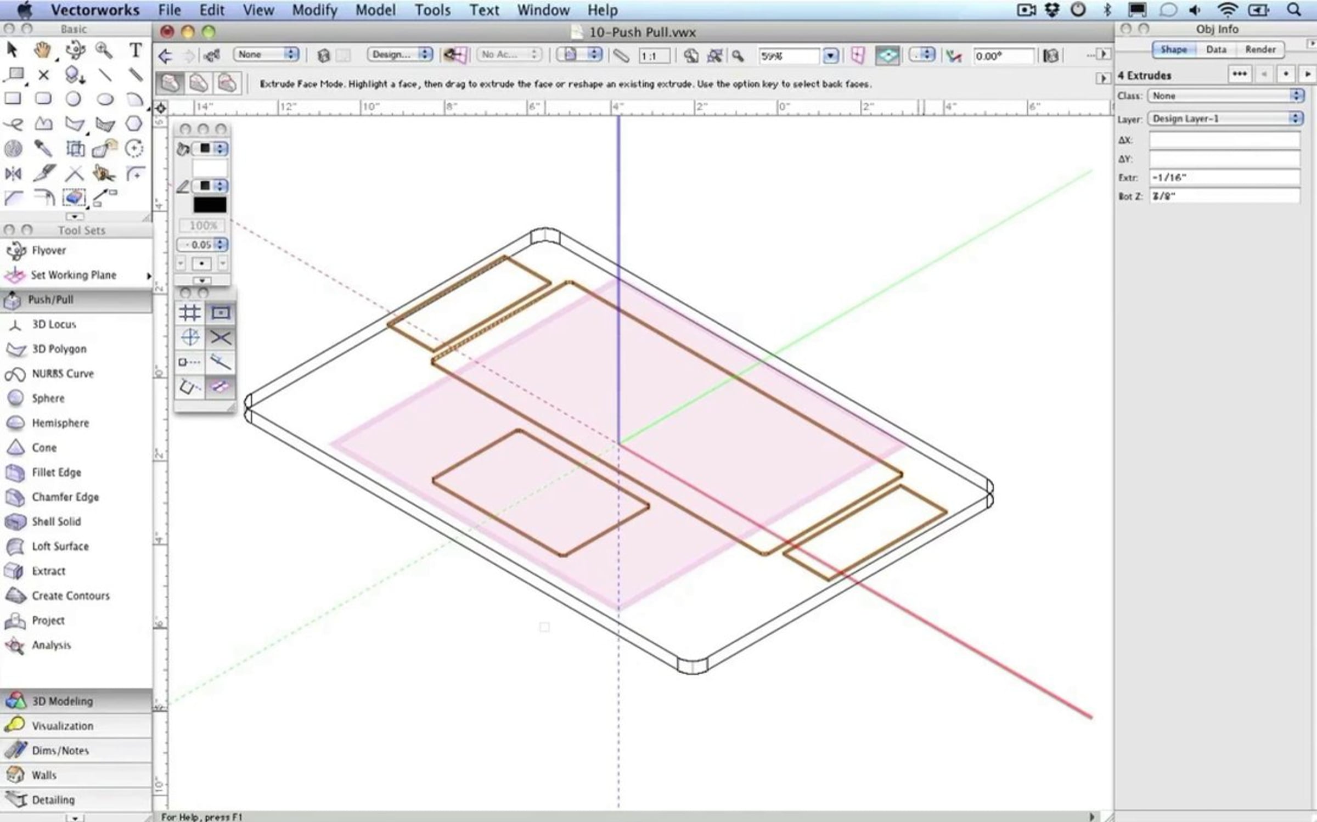Expand the zoom percentage dropdown
The height and width of the screenshot is (822, 1317).
point(831,55)
